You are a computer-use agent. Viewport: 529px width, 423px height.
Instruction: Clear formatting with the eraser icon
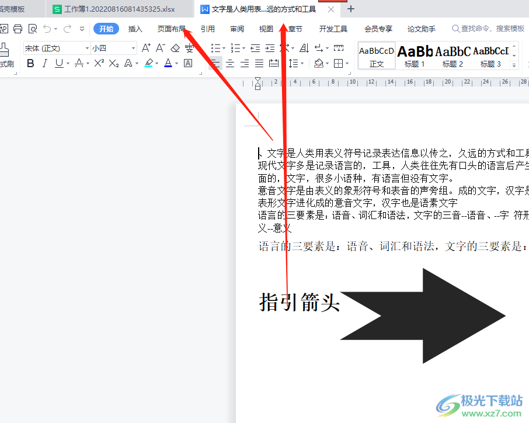[x=175, y=48]
